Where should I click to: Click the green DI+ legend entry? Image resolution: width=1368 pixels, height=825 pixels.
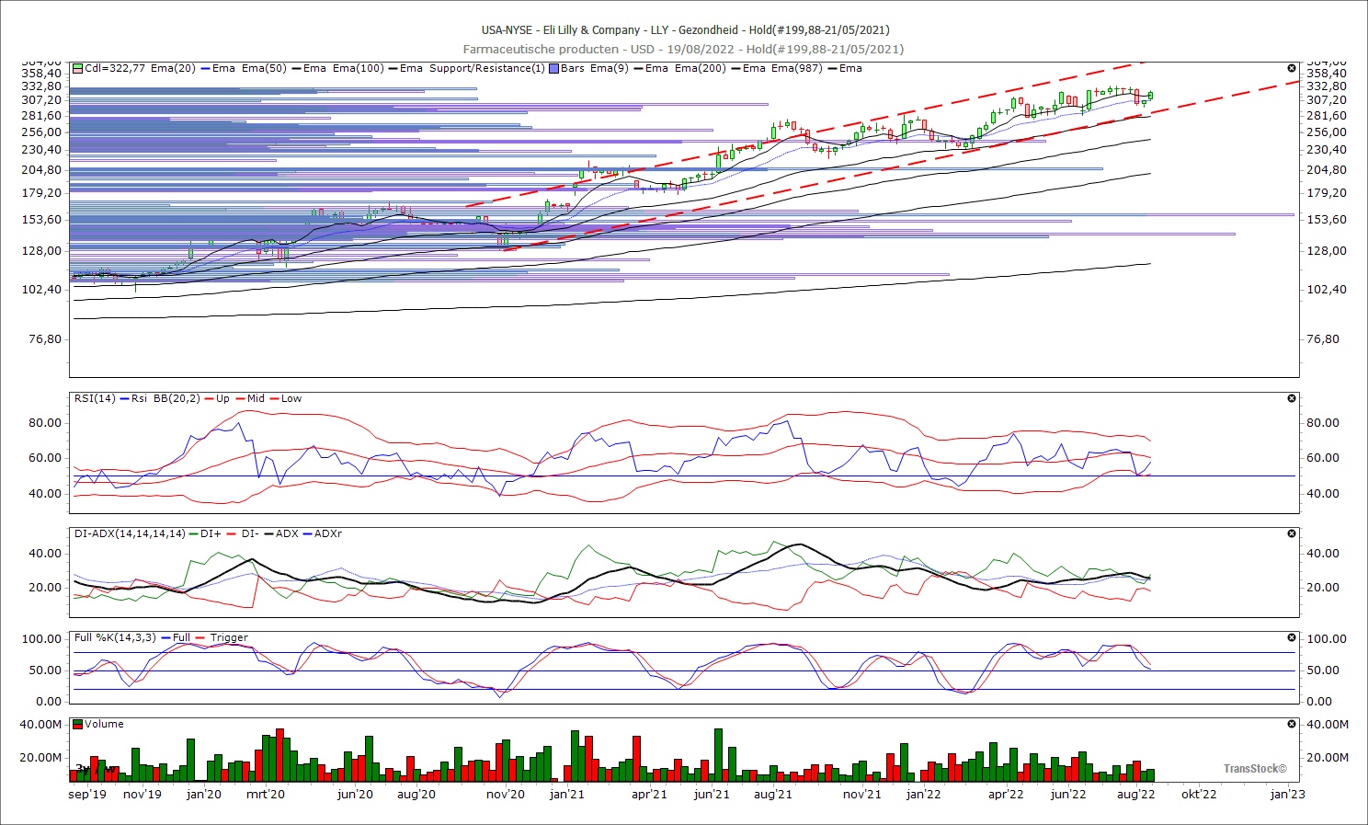click(206, 533)
